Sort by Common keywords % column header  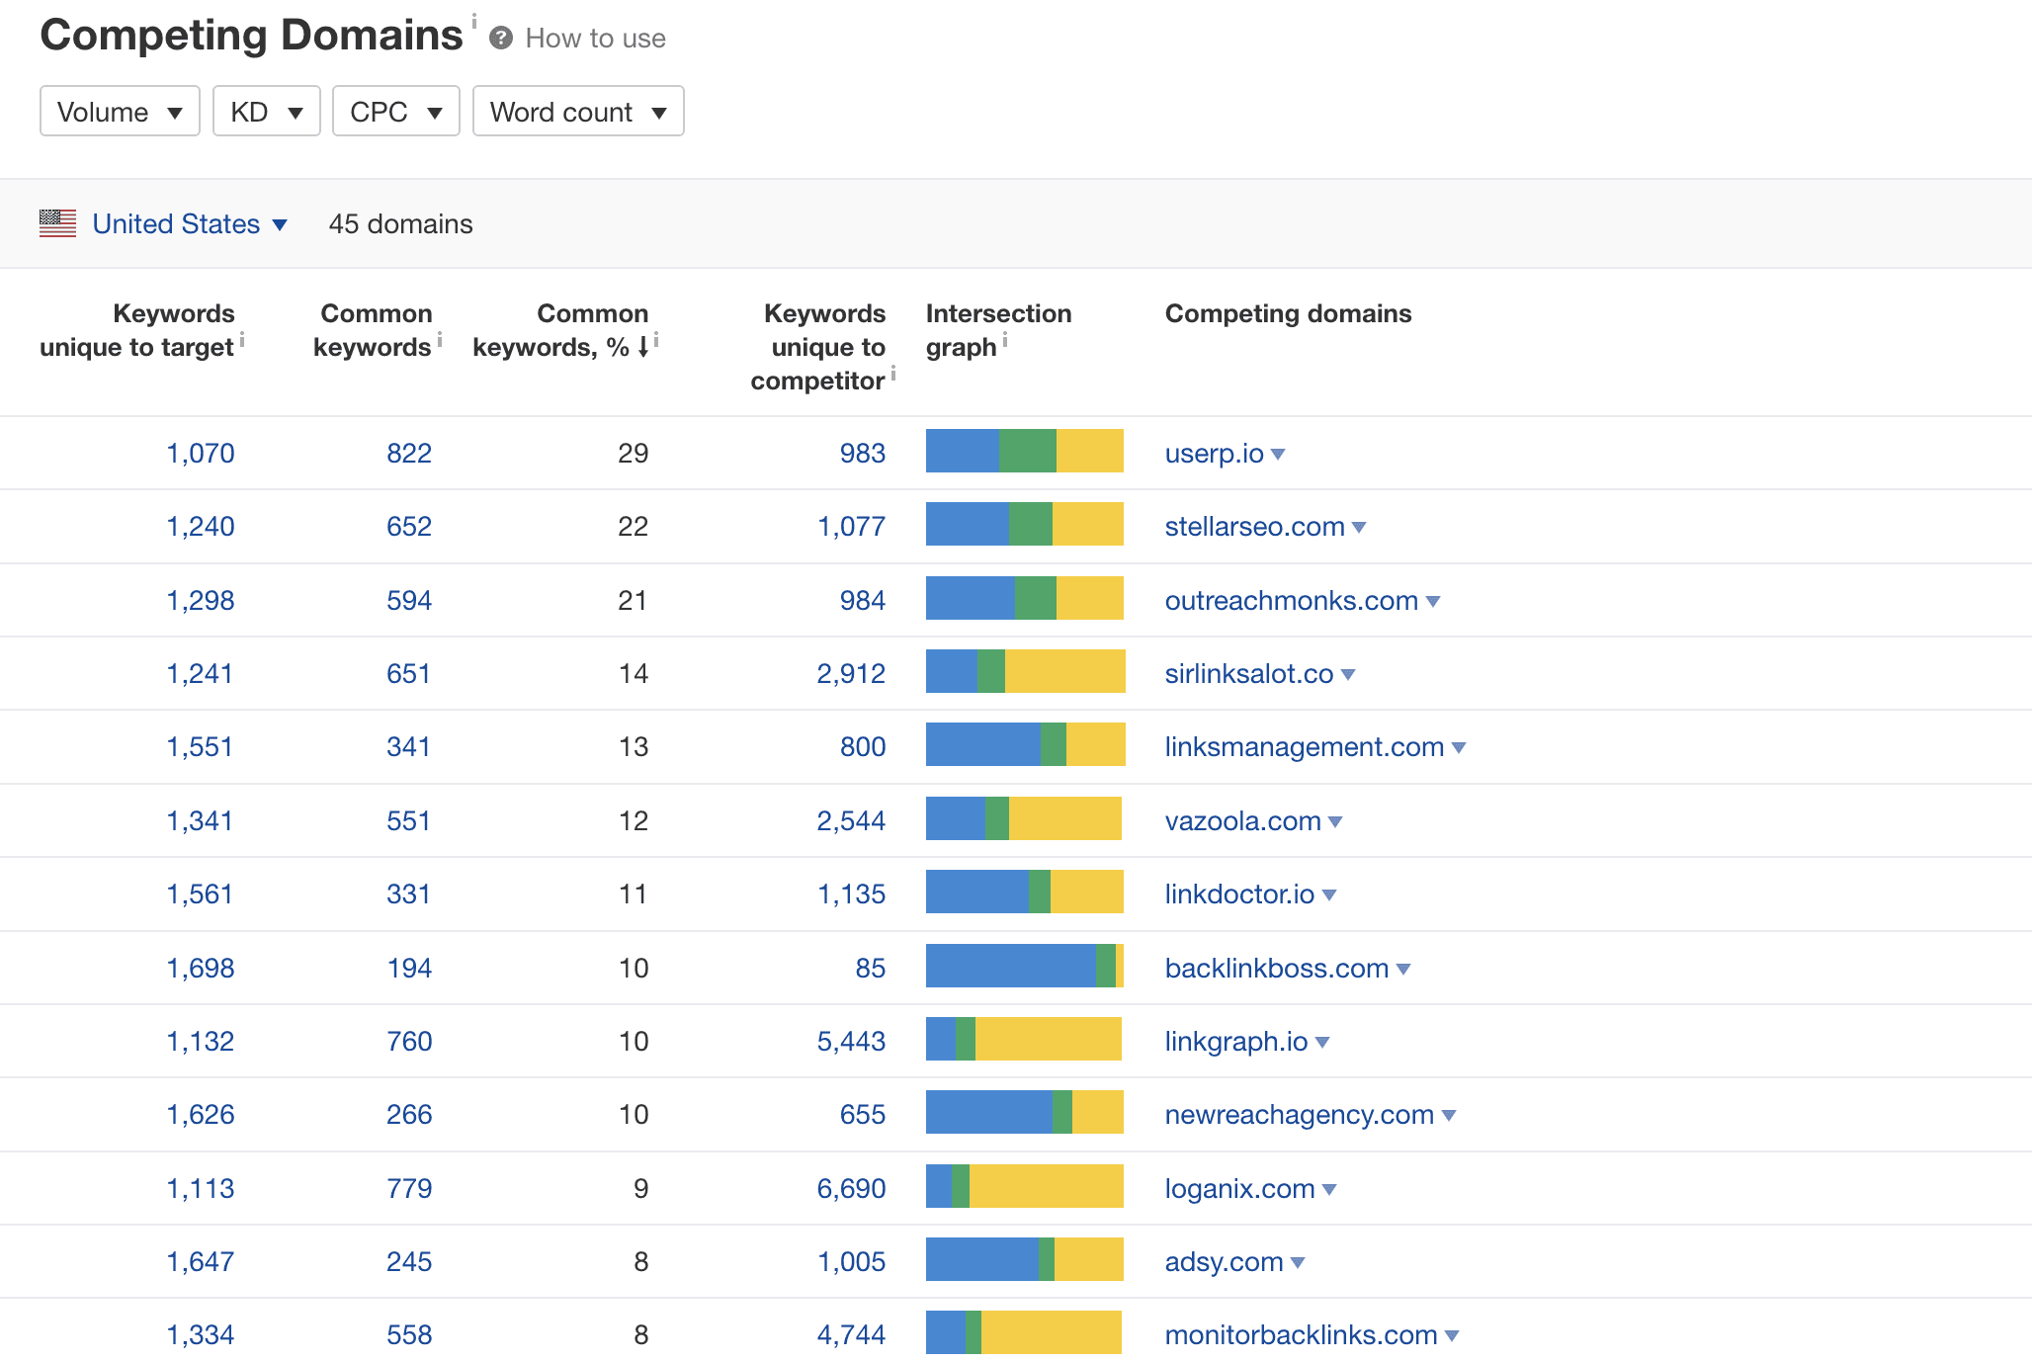560,330
